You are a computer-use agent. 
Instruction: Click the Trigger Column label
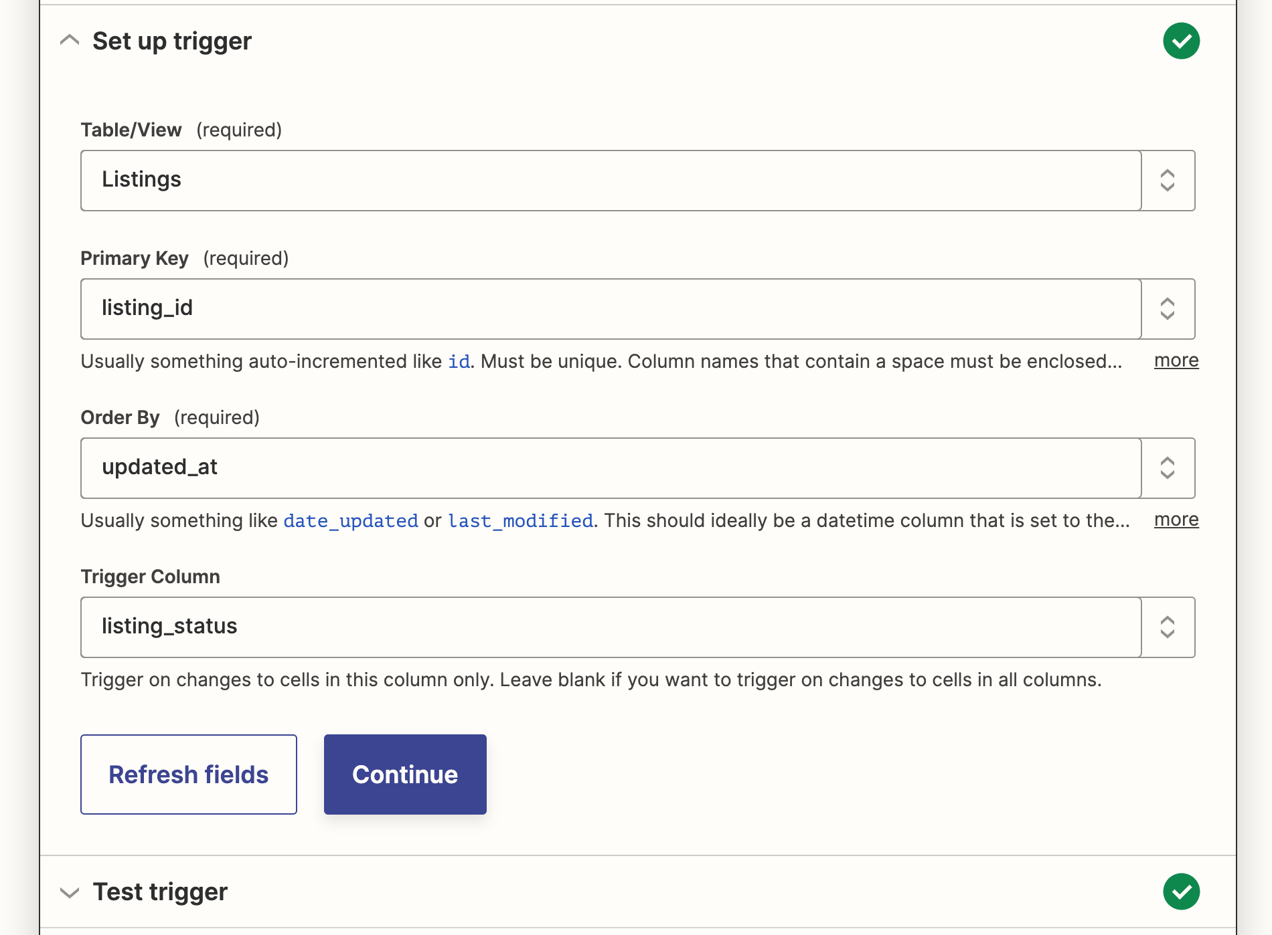coord(150,577)
